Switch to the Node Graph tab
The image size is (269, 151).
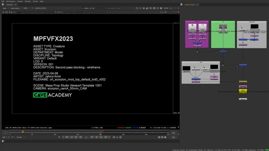190,4
